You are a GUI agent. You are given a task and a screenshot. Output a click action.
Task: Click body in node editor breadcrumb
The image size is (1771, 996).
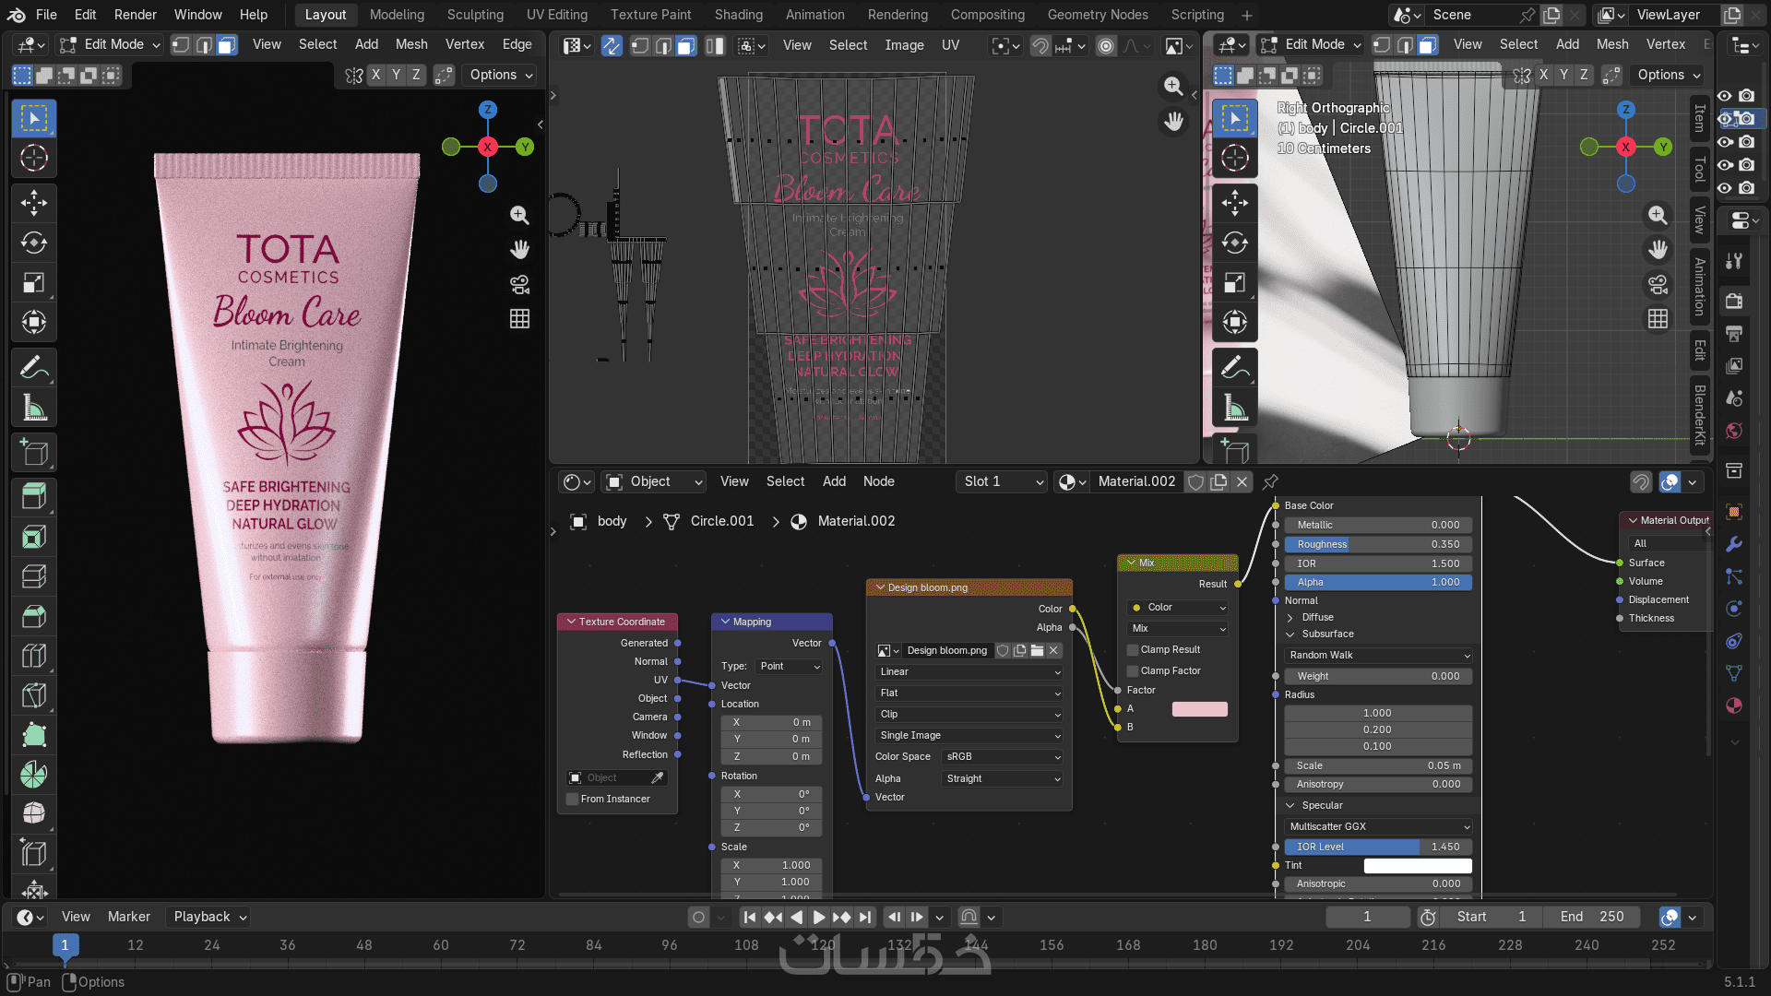pyautogui.click(x=612, y=522)
